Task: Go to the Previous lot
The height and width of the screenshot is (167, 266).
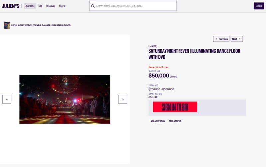Action: [x=221, y=39]
